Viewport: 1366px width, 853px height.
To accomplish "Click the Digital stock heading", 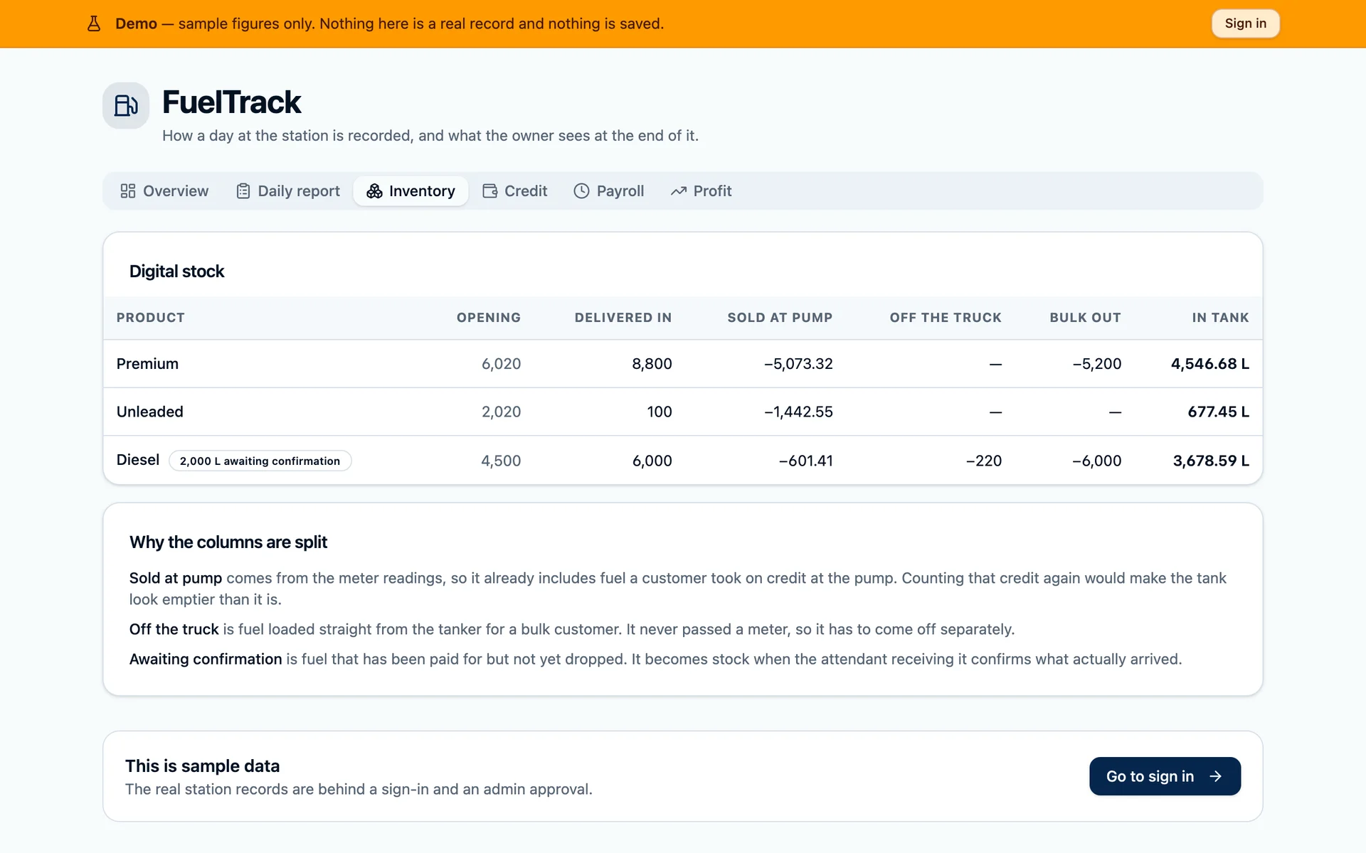I will (x=176, y=272).
